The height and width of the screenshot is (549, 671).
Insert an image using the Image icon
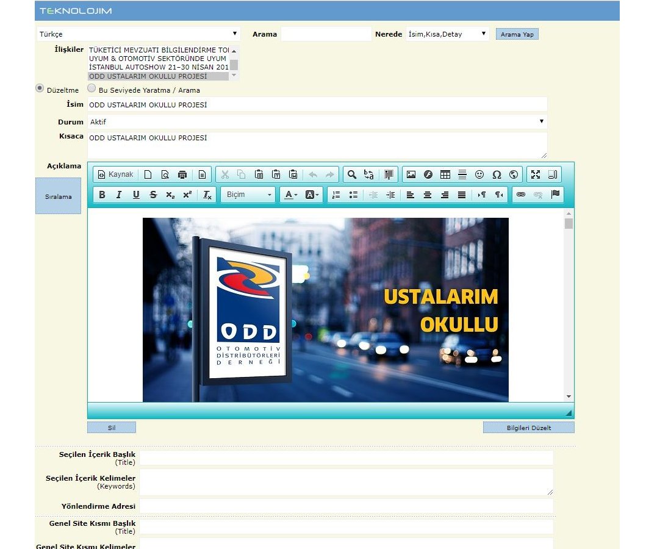tap(411, 174)
